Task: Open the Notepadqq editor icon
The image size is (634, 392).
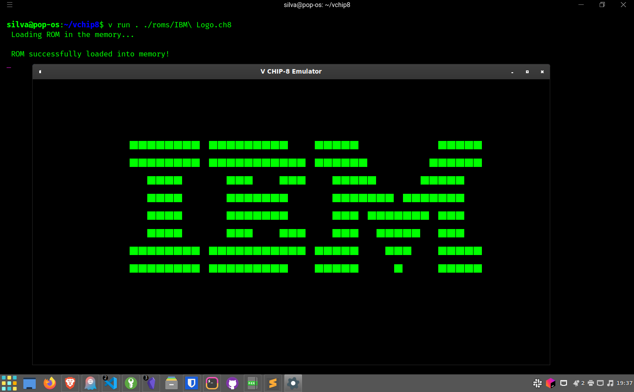Action: 252,383
